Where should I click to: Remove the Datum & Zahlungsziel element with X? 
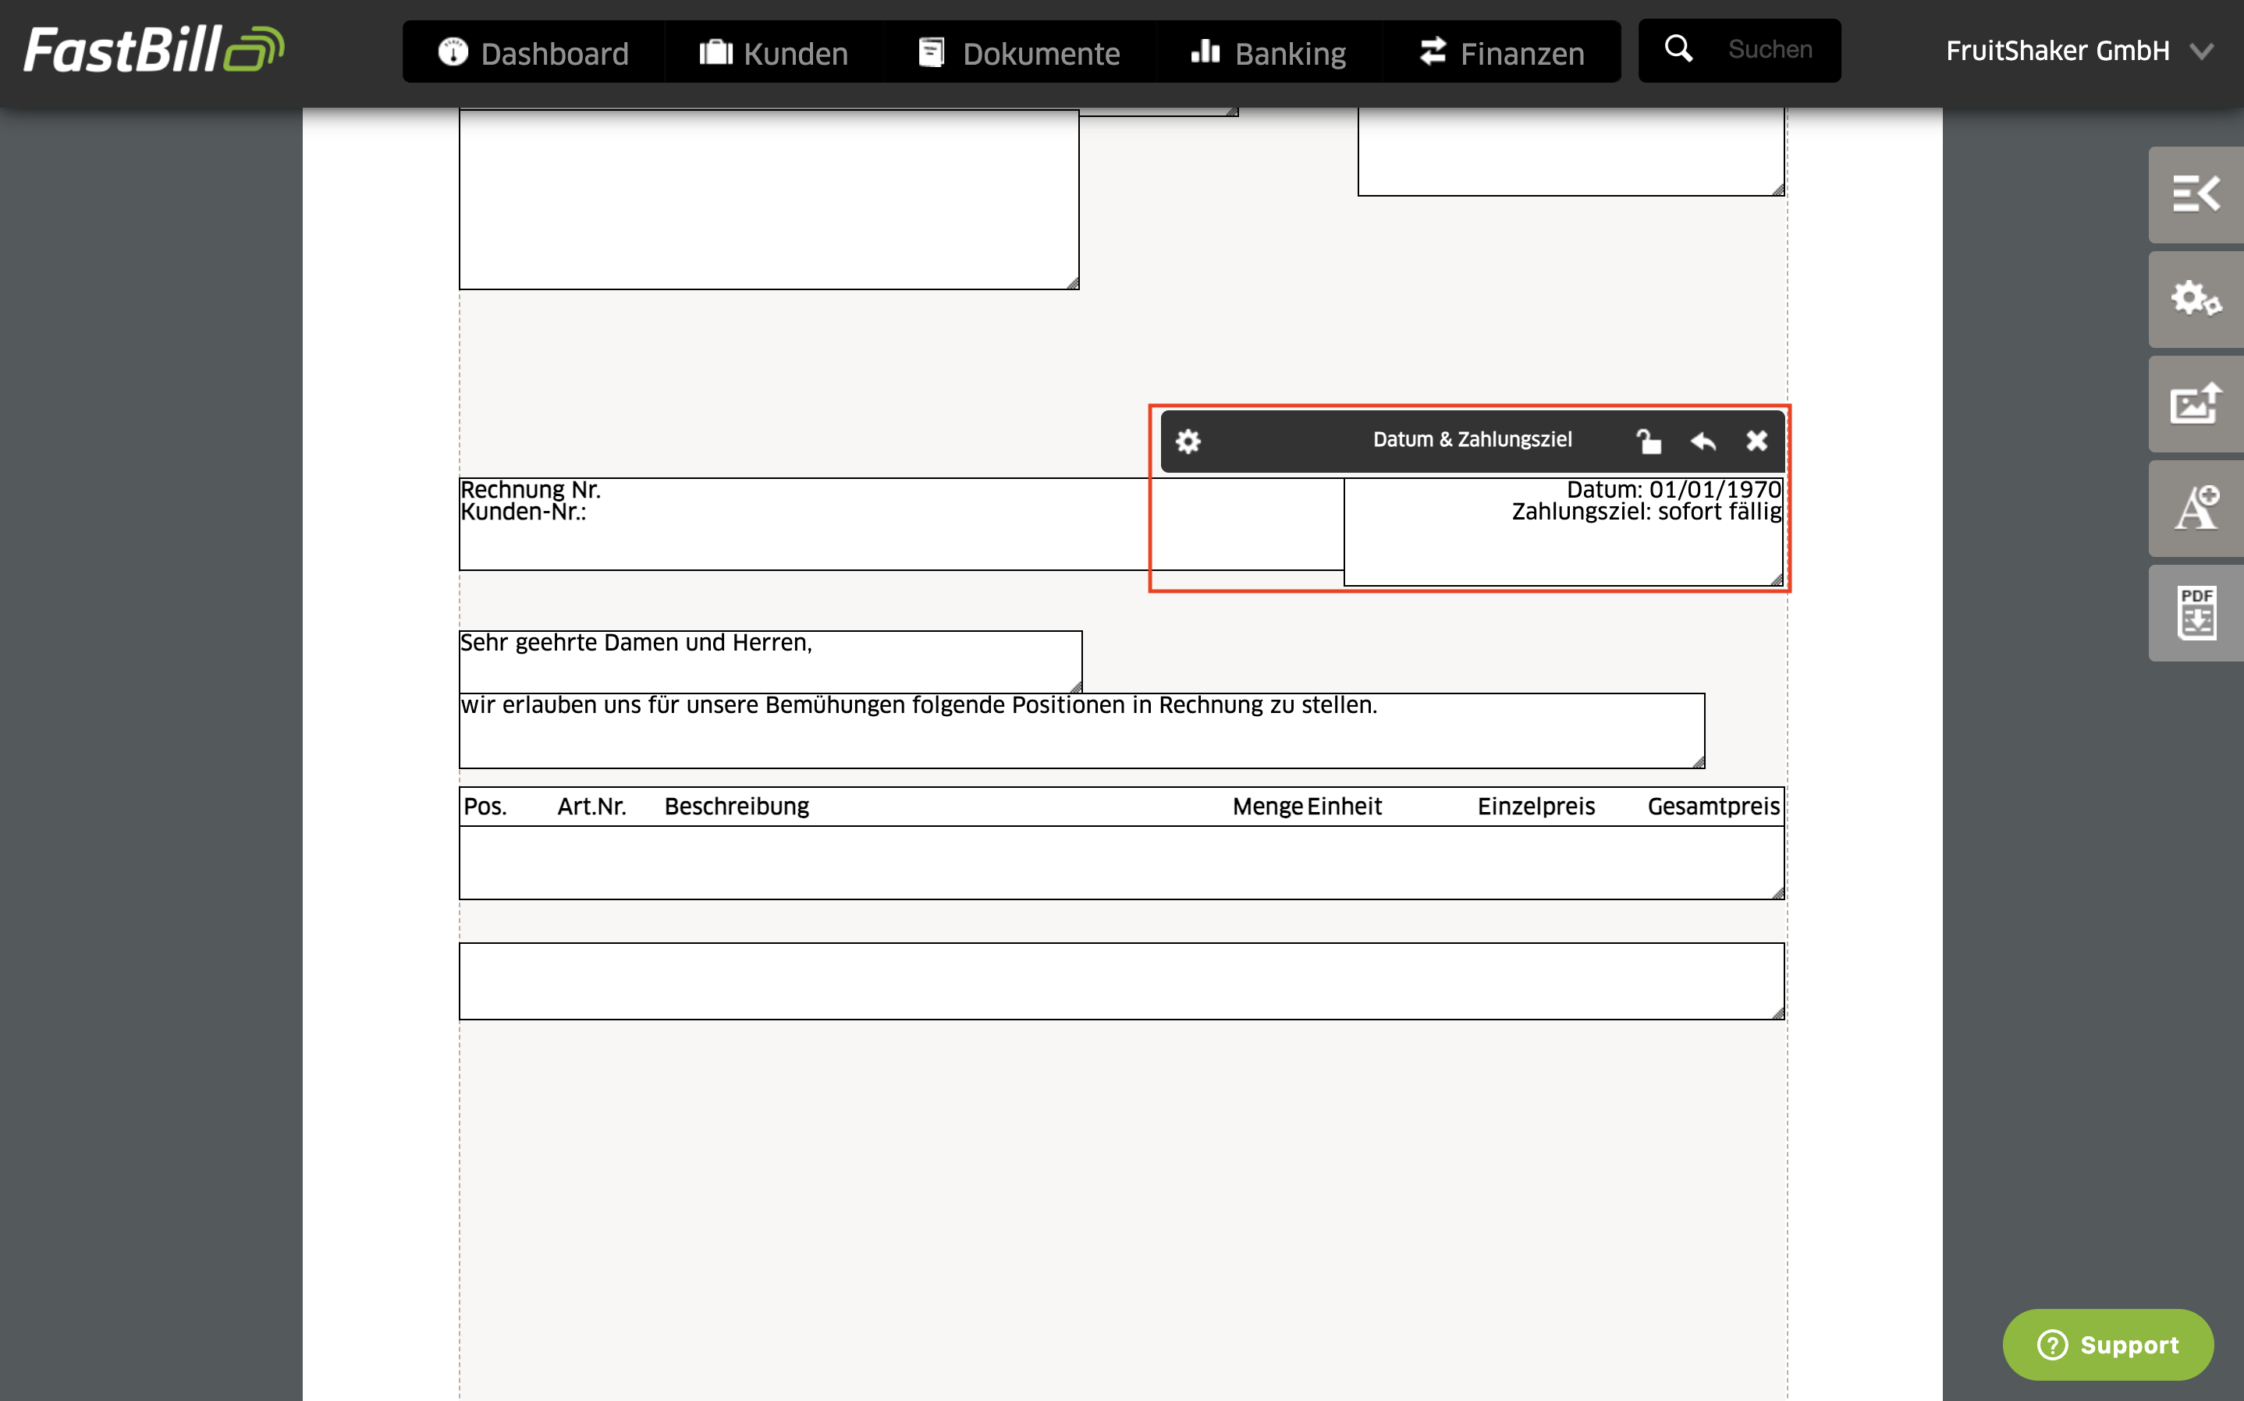coord(1756,441)
